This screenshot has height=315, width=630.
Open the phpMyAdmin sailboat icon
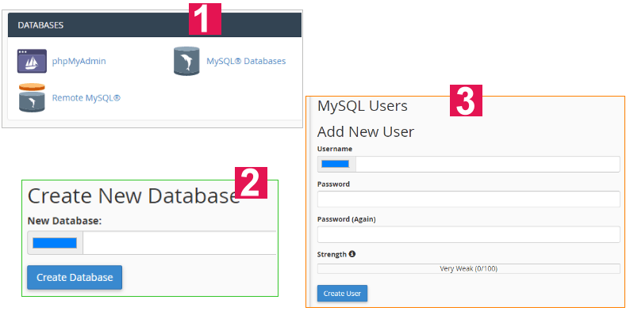(32, 61)
